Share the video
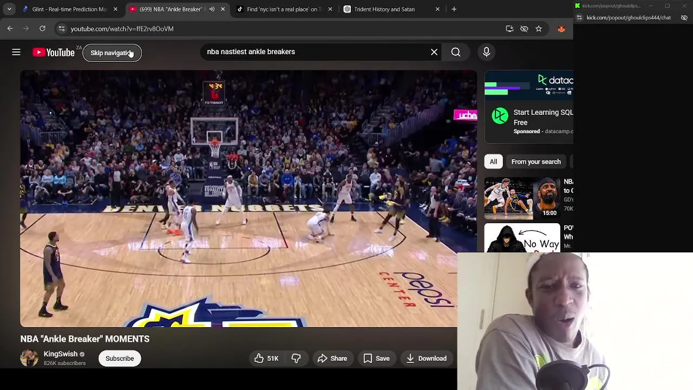693x390 pixels. point(332,358)
